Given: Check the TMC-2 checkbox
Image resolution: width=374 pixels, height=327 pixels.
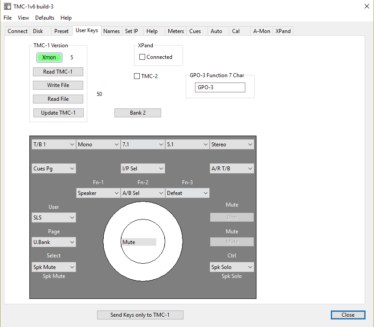Looking at the screenshot, I should [137, 76].
